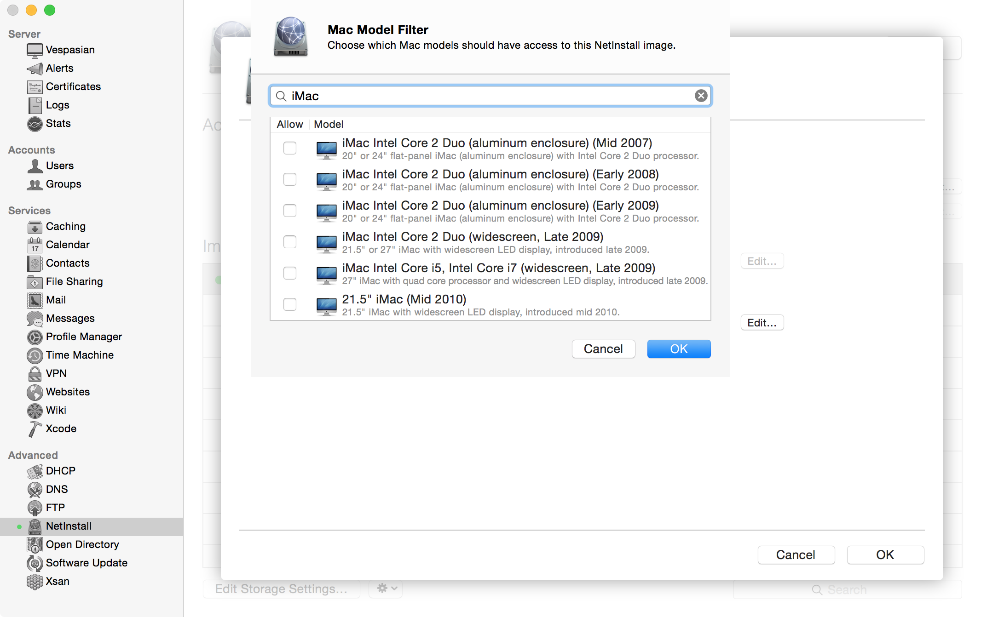
Task: Select the Model column header tab
Action: pyautogui.click(x=329, y=124)
